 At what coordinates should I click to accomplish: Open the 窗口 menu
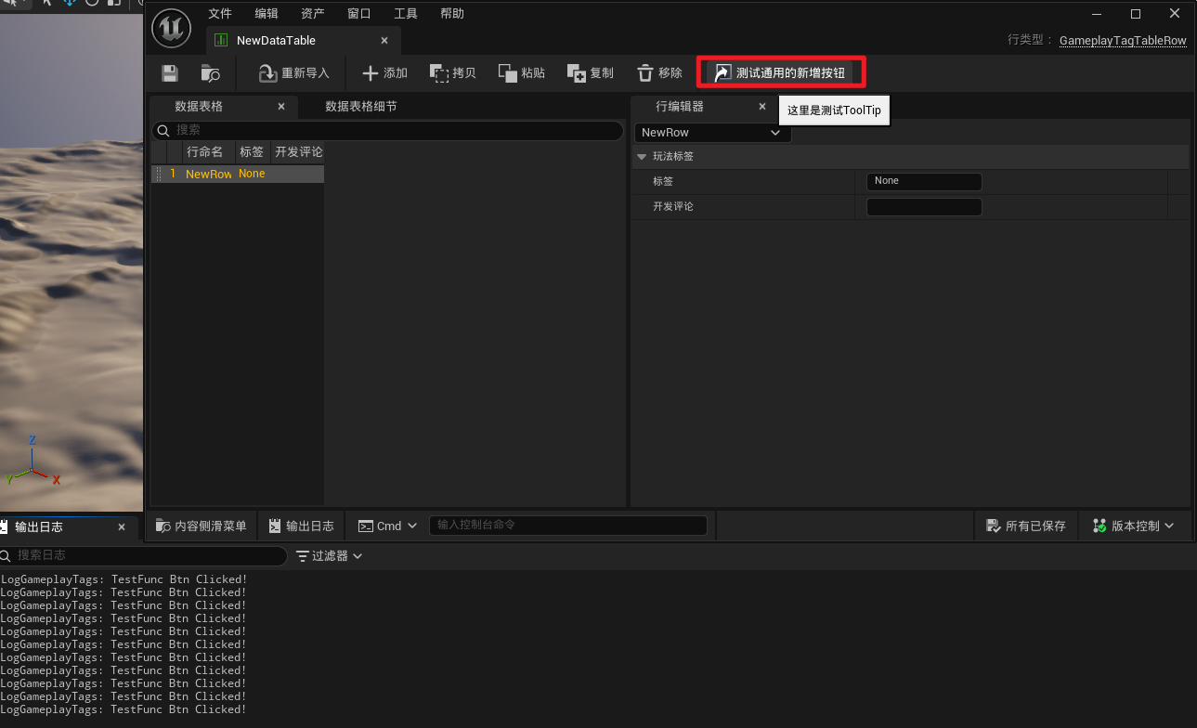click(x=358, y=13)
